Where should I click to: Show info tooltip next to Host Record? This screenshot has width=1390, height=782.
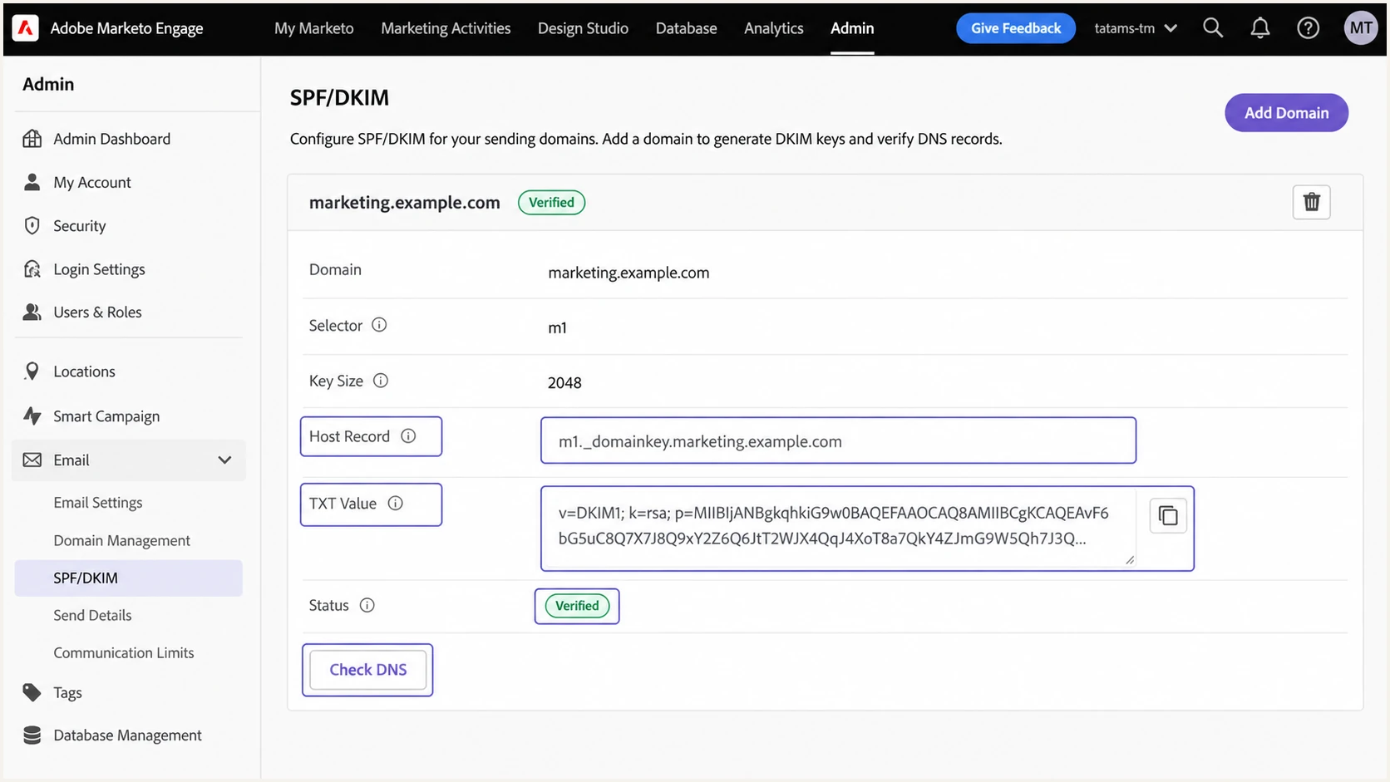(x=408, y=436)
